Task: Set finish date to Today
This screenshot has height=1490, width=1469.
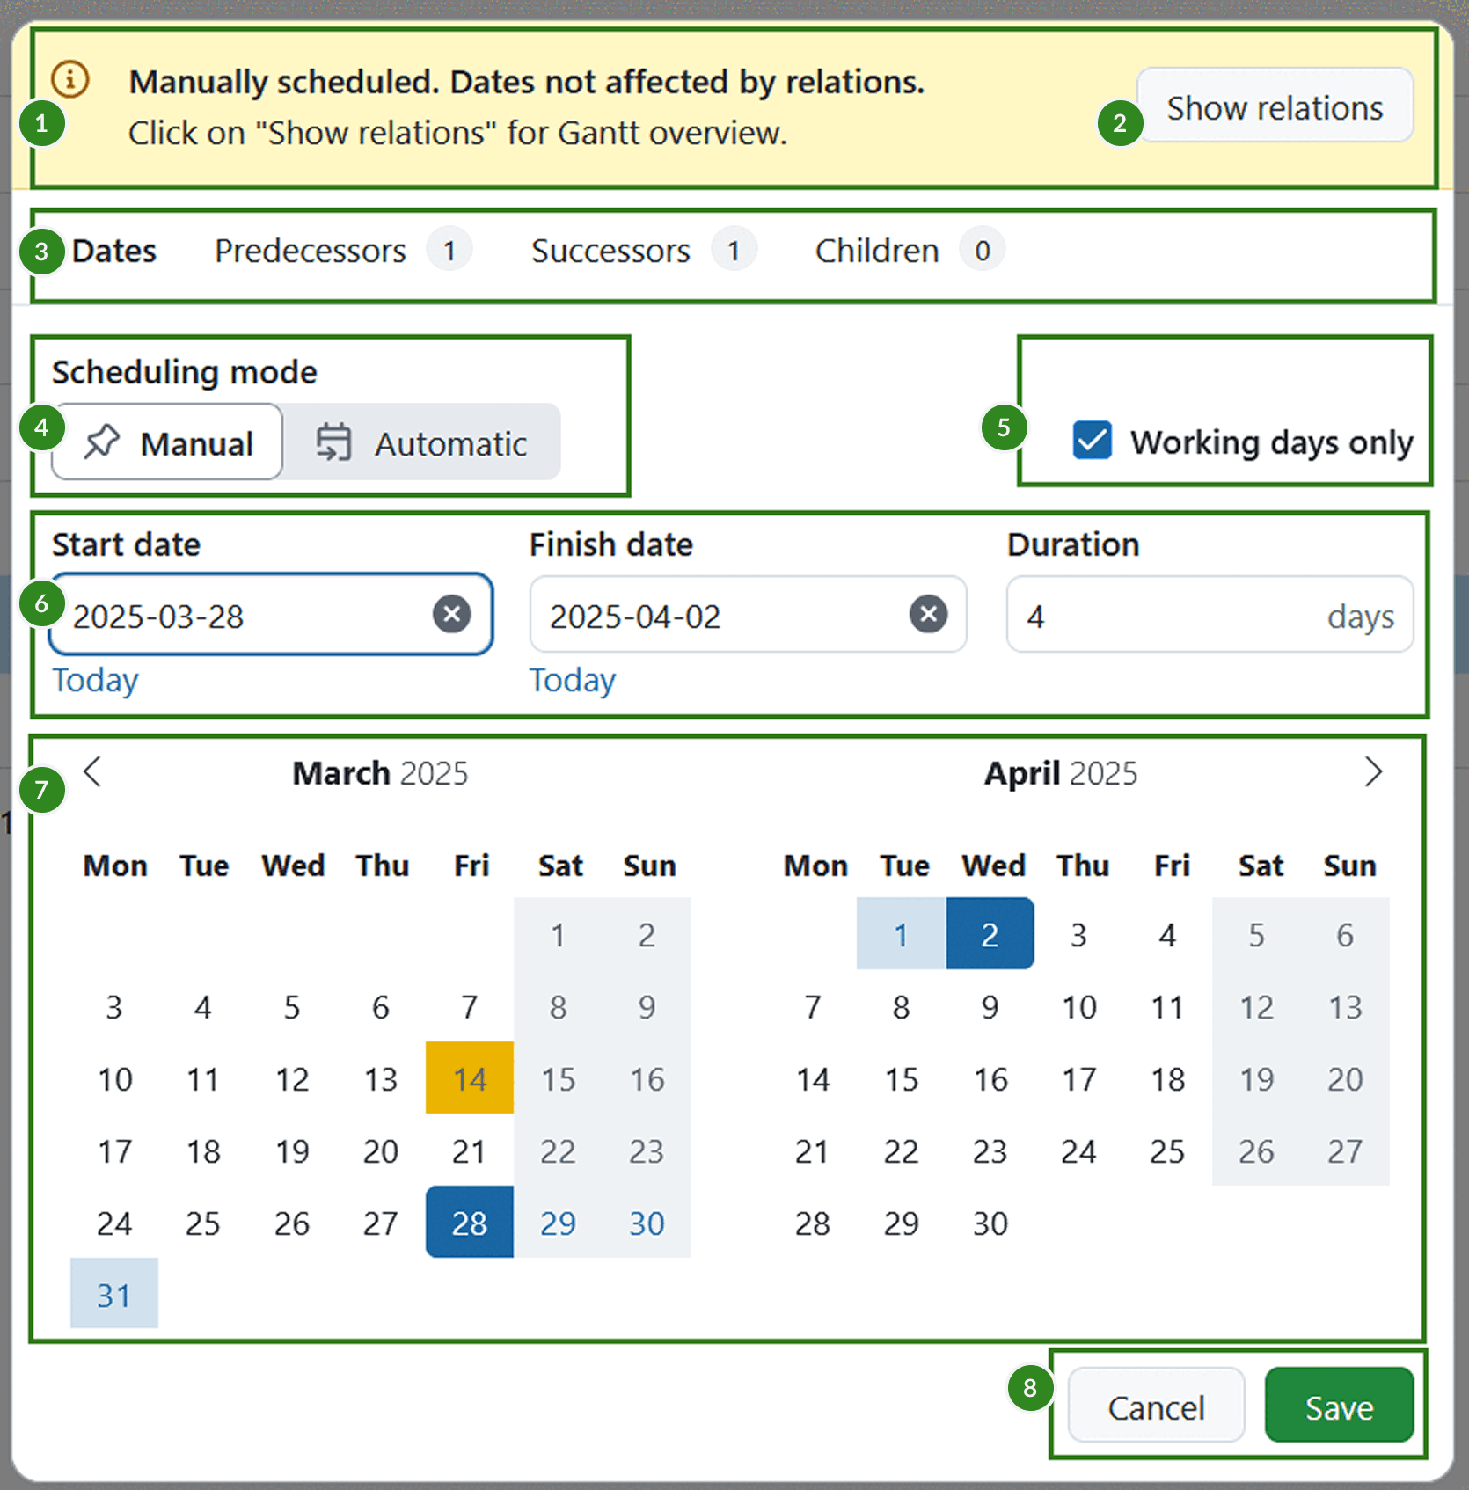Action: (x=573, y=680)
